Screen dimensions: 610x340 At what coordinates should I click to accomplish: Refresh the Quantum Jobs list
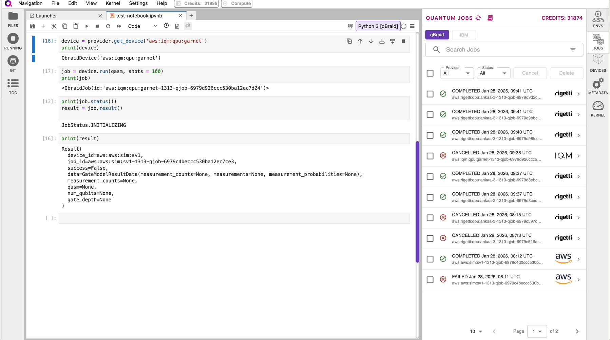pyautogui.click(x=478, y=18)
